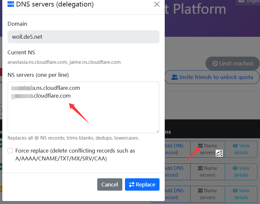Screen dimensions: 260x204
Task: Click the people icon on Invite friends
Action: 175,77
